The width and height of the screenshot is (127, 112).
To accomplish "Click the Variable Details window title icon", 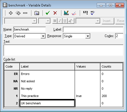I will point(5,5).
